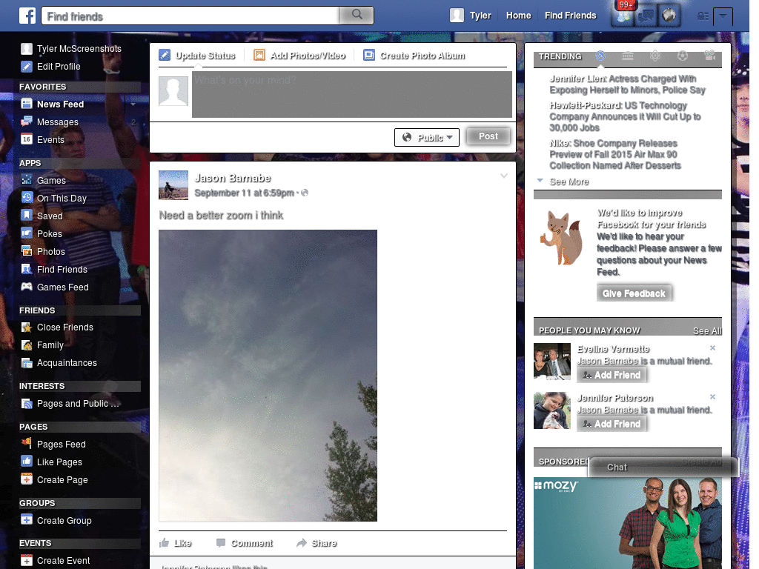Open the Public audience selector dropdown
759x569 pixels.
[x=427, y=137]
